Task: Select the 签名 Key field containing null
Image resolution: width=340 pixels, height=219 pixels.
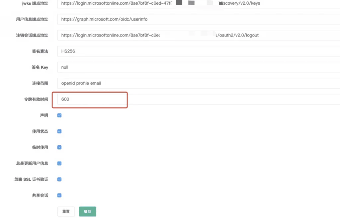Action: (x=199, y=67)
